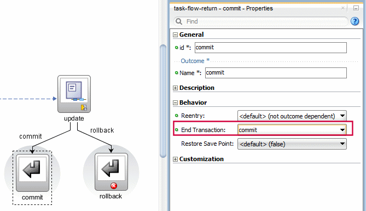Screen dimensions: 366x211
Task: Select the rollback task-flow-return activity icon
Action: pyautogui.click(x=111, y=172)
